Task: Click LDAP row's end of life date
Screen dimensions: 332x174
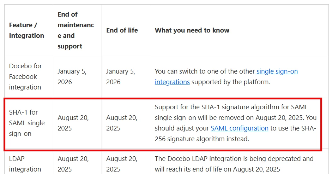Action: (122, 164)
